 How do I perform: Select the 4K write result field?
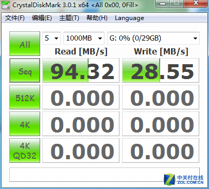click(161, 124)
